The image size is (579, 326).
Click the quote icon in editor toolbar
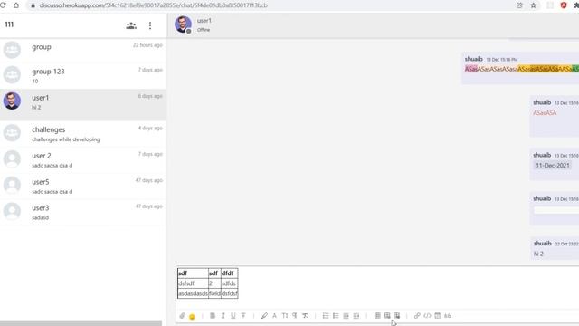click(448, 316)
